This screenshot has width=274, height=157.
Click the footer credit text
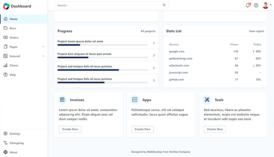[161, 152]
